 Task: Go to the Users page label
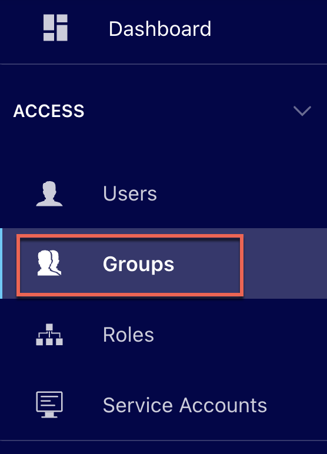point(130,193)
